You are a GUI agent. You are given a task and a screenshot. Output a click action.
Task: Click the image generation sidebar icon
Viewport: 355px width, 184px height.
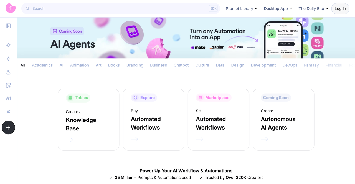(8, 85)
